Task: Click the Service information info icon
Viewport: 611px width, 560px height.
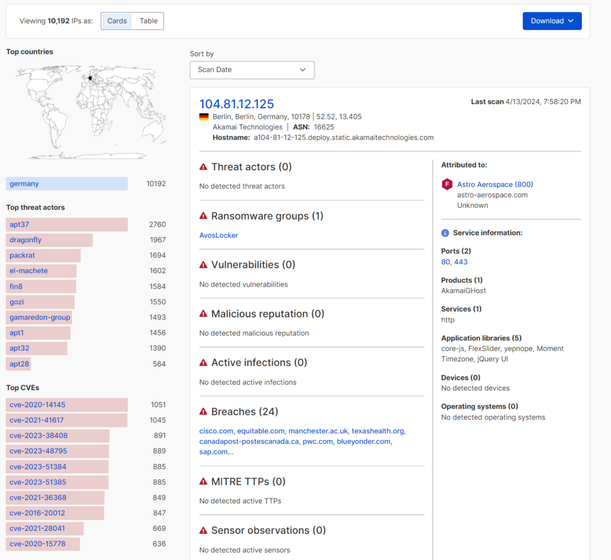Action: (x=445, y=233)
